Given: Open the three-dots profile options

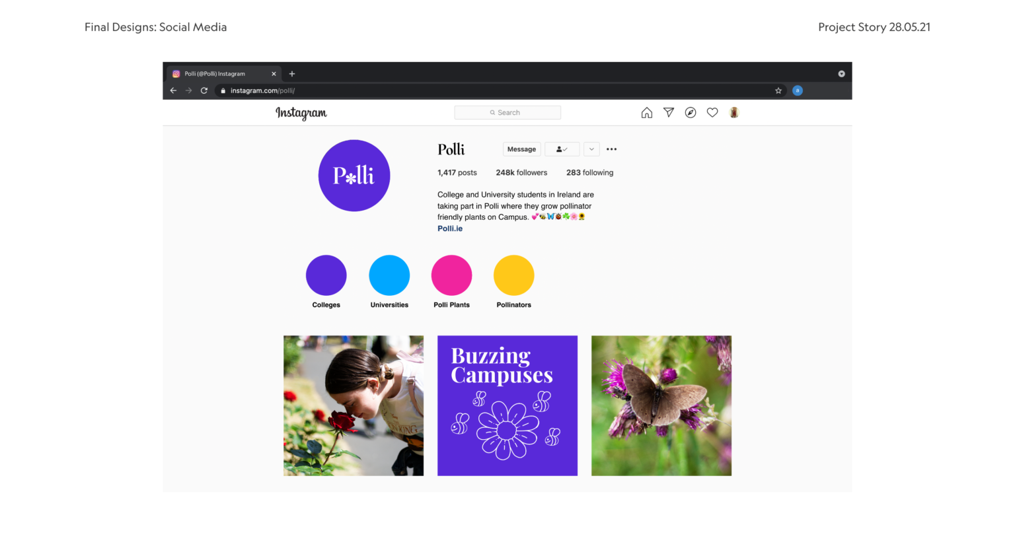Looking at the screenshot, I should 612,149.
